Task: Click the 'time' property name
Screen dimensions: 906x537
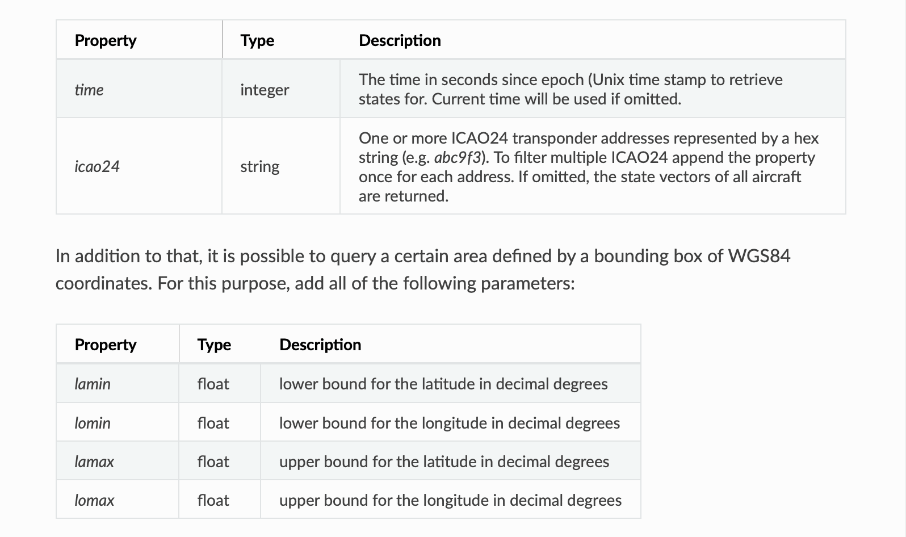Action: pos(89,90)
